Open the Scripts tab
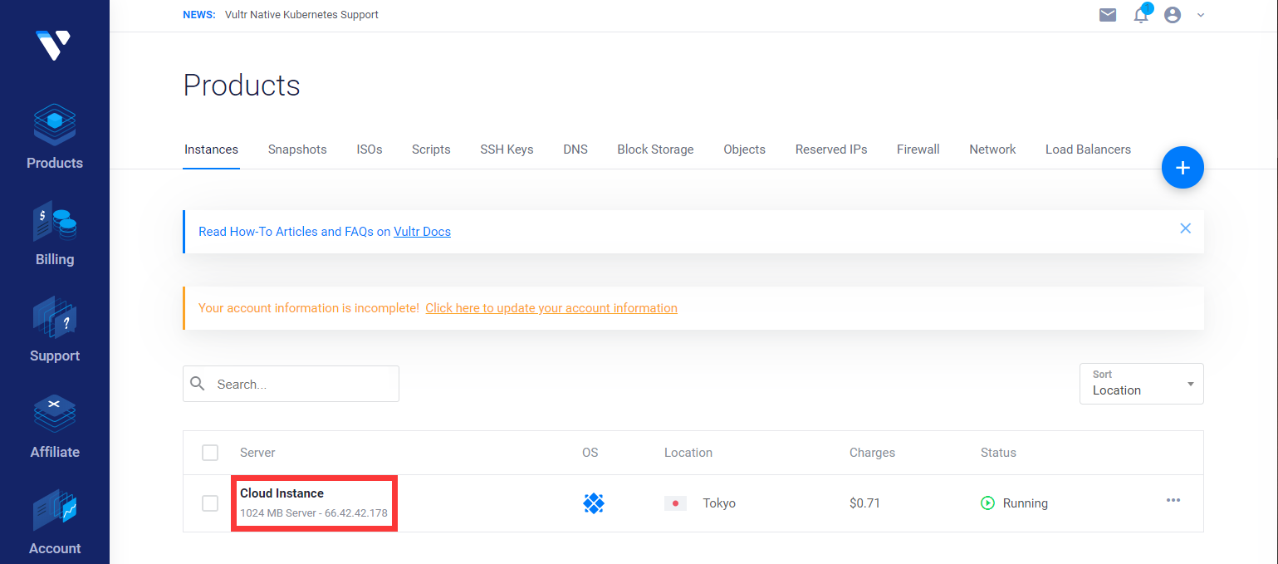Viewport: 1278px width, 564px height. pos(431,150)
